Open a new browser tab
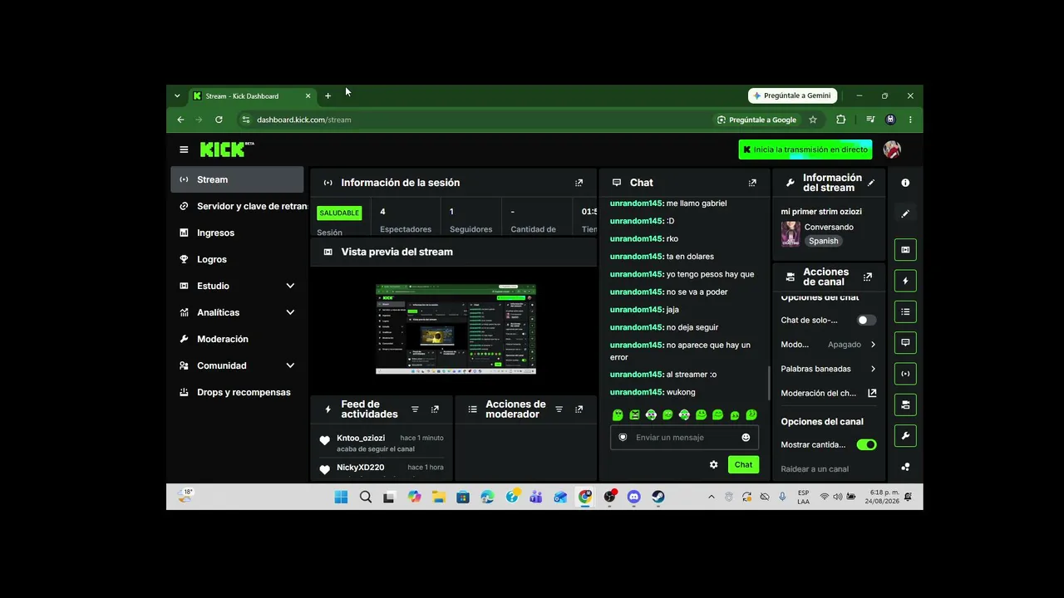The width and height of the screenshot is (1064, 598). (328, 96)
